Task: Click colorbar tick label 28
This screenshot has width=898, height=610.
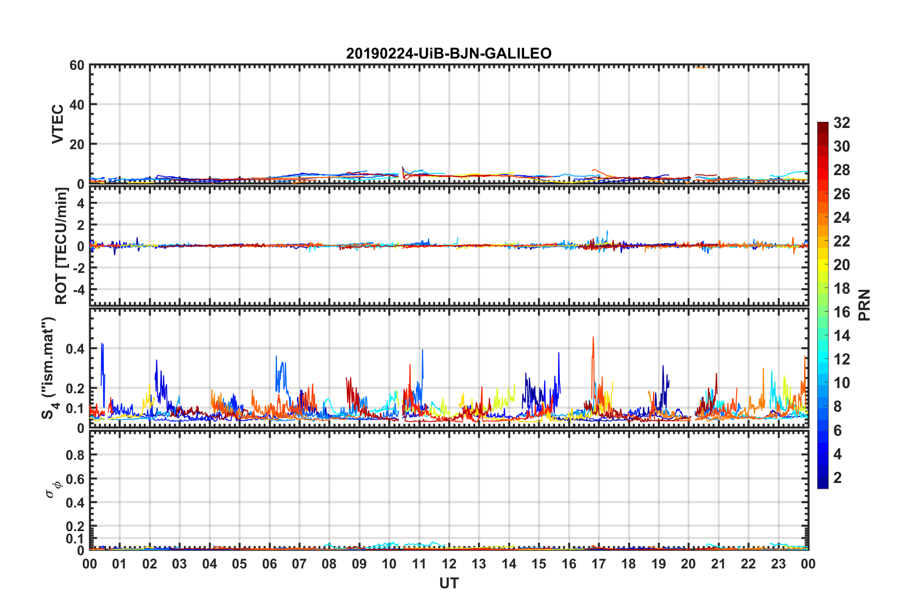Action: click(841, 170)
